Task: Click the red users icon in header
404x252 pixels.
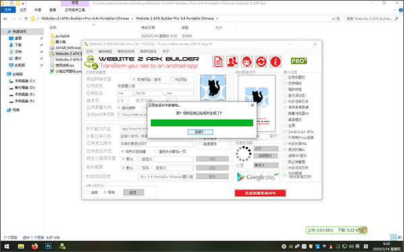Action: [x=232, y=62]
